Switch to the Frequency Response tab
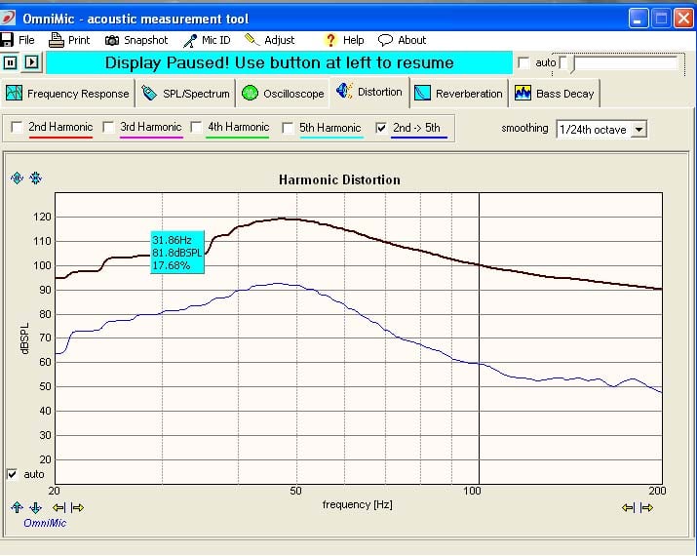 point(67,94)
